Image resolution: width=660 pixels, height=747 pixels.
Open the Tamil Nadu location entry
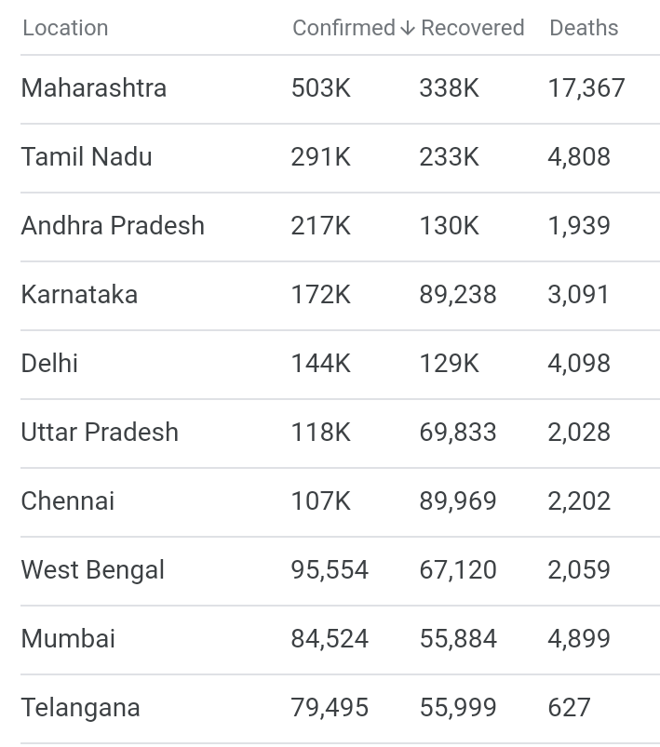click(87, 157)
